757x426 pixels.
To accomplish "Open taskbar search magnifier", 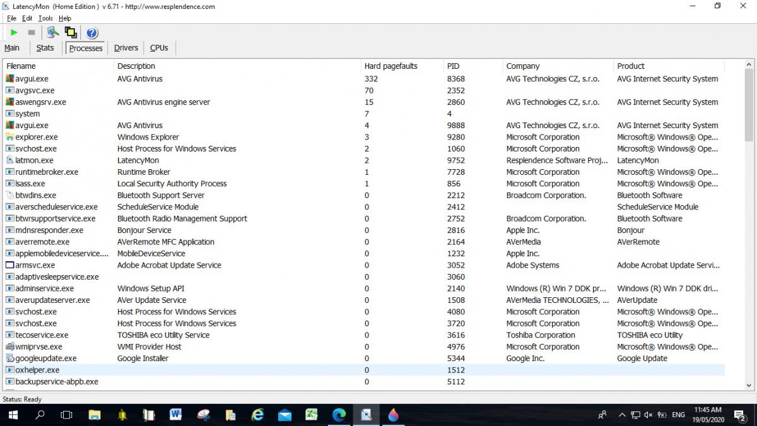I will point(40,415).
